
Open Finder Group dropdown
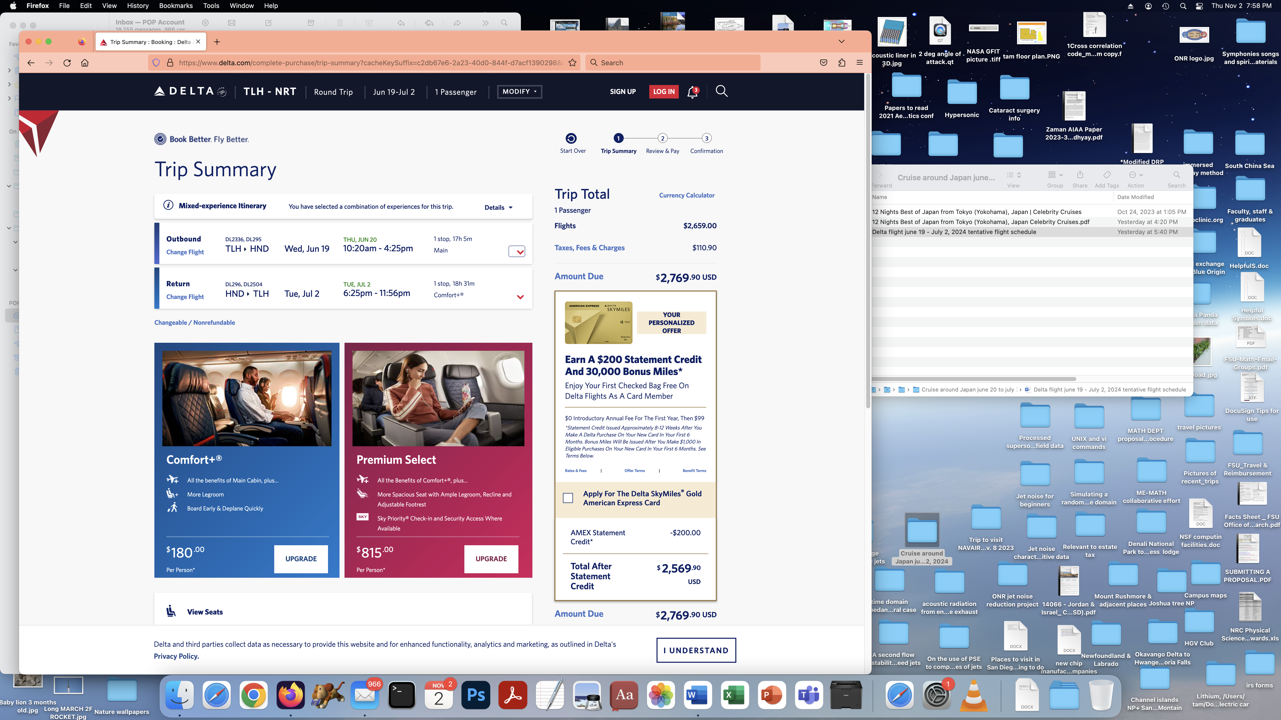(x=1055, y=175)
